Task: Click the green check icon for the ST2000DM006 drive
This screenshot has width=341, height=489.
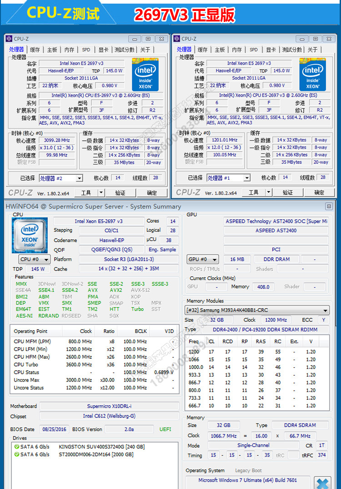Action: click(x=16, y=454)
